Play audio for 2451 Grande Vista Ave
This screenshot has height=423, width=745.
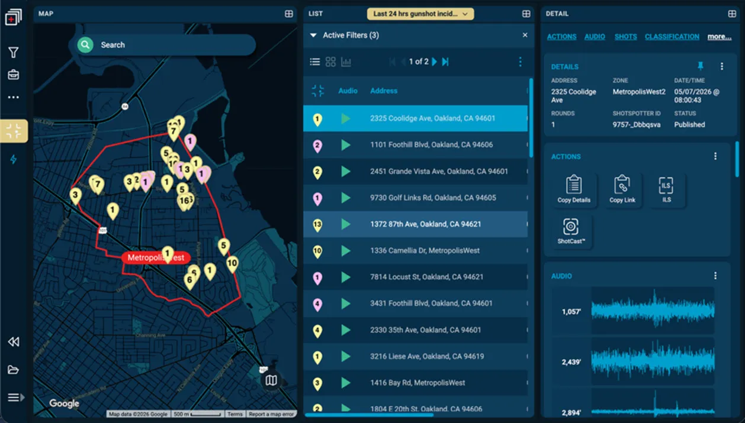click(x=346, y=172)
